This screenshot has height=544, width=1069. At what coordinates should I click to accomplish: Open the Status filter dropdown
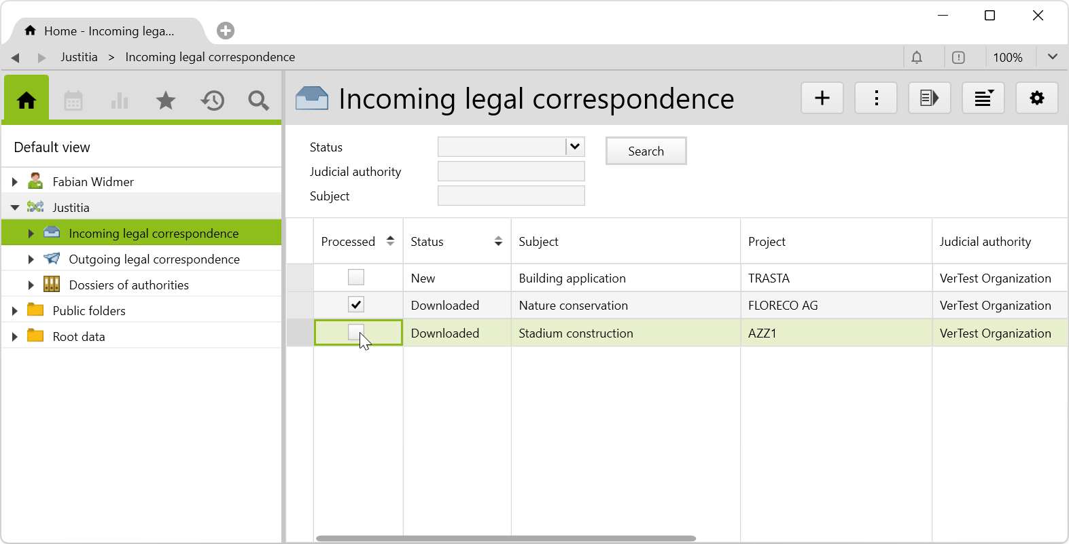tap(575, 147)
